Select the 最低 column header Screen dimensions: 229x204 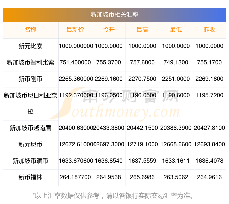click(176, 30)
